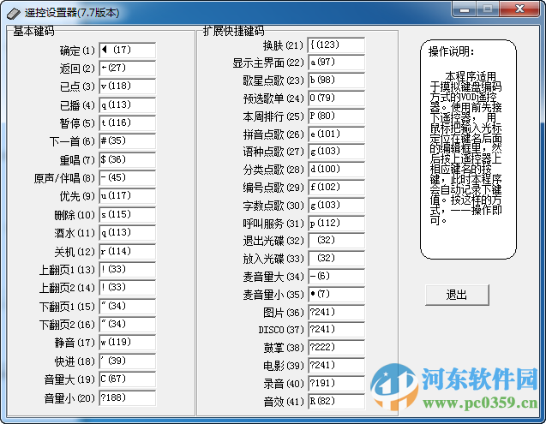Screen dimensions: 546x424
Task: Click the 静音 (17) key code box
Action: [x=128, y=343]
